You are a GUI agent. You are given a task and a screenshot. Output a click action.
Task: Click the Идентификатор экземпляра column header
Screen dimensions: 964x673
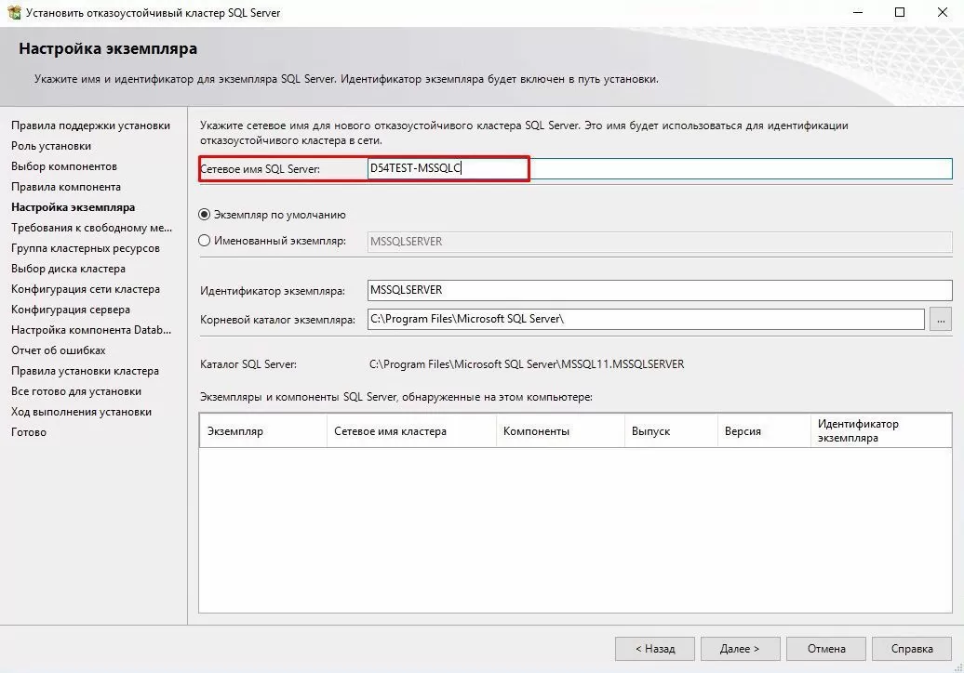point(881,431)
